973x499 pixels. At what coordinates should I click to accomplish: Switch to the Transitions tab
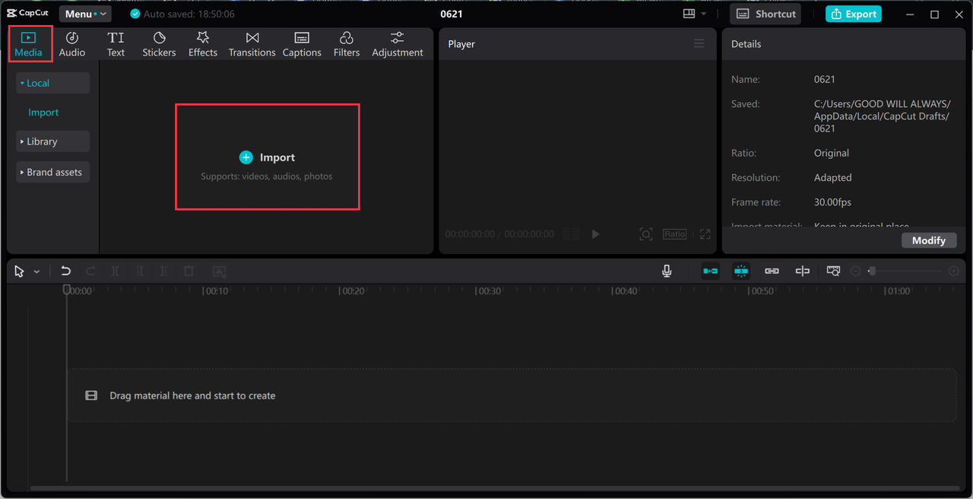click(252, 44)
